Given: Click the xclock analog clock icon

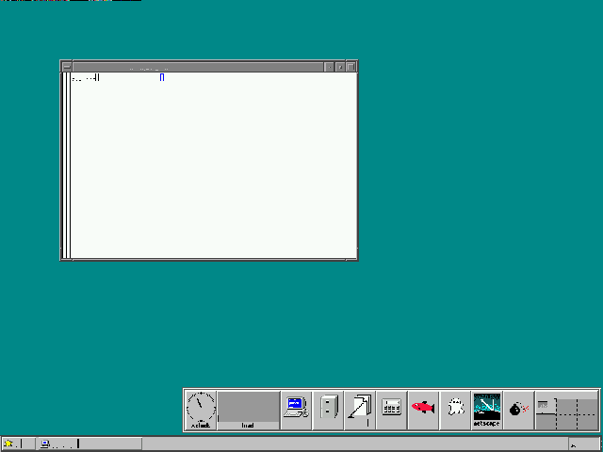Looking at the screenshot, I should pos(201,407).
